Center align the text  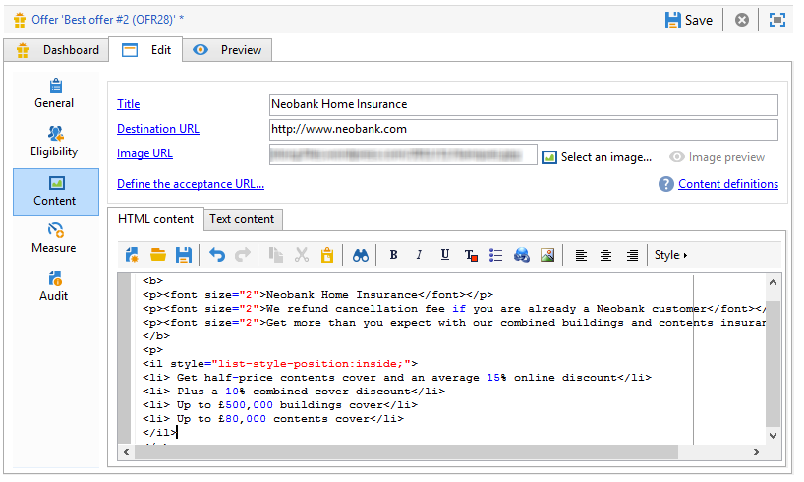(x=606, y=255)
